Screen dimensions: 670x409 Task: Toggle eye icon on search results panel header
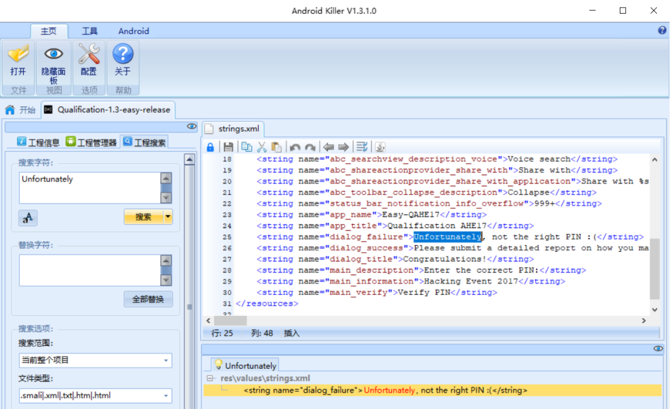[x=658, y=349]
